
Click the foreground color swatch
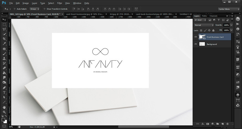[x=3, y=120]
